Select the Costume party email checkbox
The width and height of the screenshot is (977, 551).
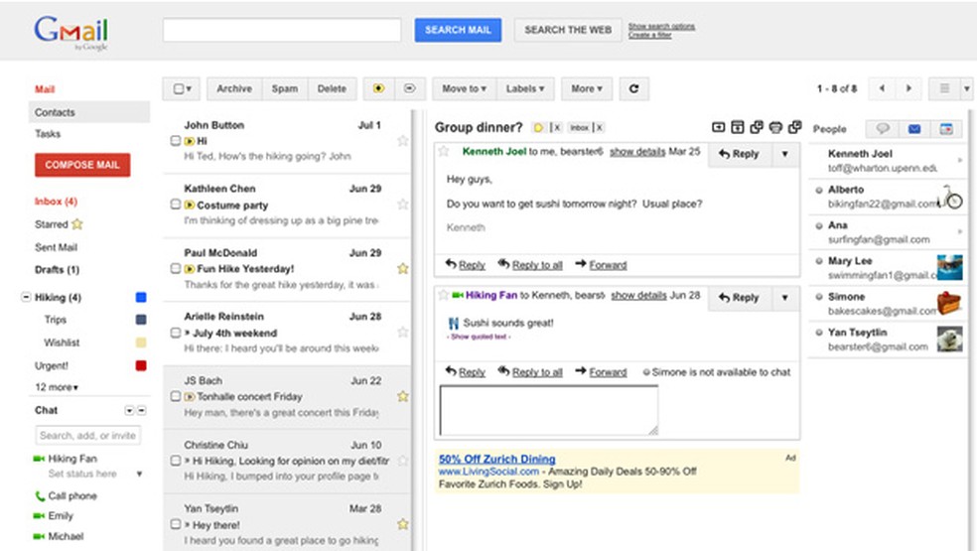(176, 205)
